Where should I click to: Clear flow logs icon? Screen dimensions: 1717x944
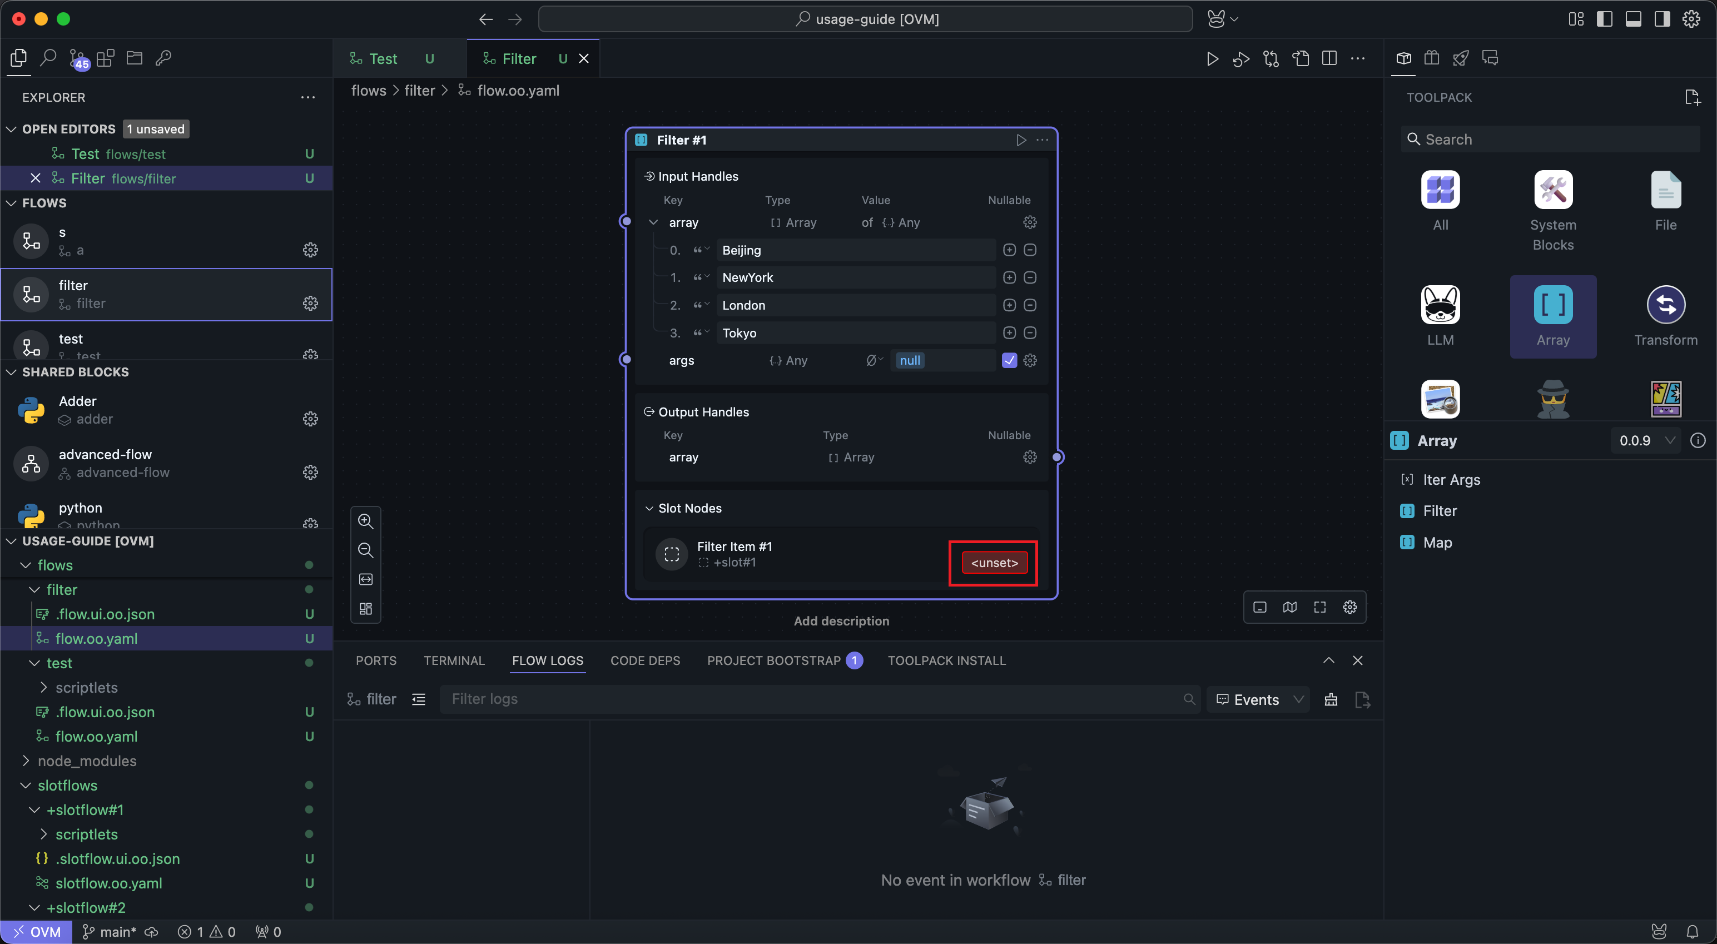click(1331, 699)
